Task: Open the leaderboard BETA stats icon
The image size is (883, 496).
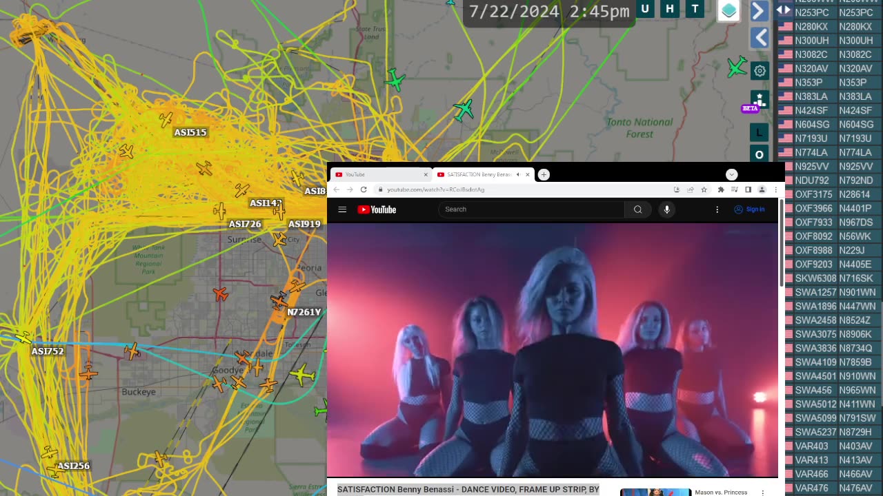Action: pos(760,101)
